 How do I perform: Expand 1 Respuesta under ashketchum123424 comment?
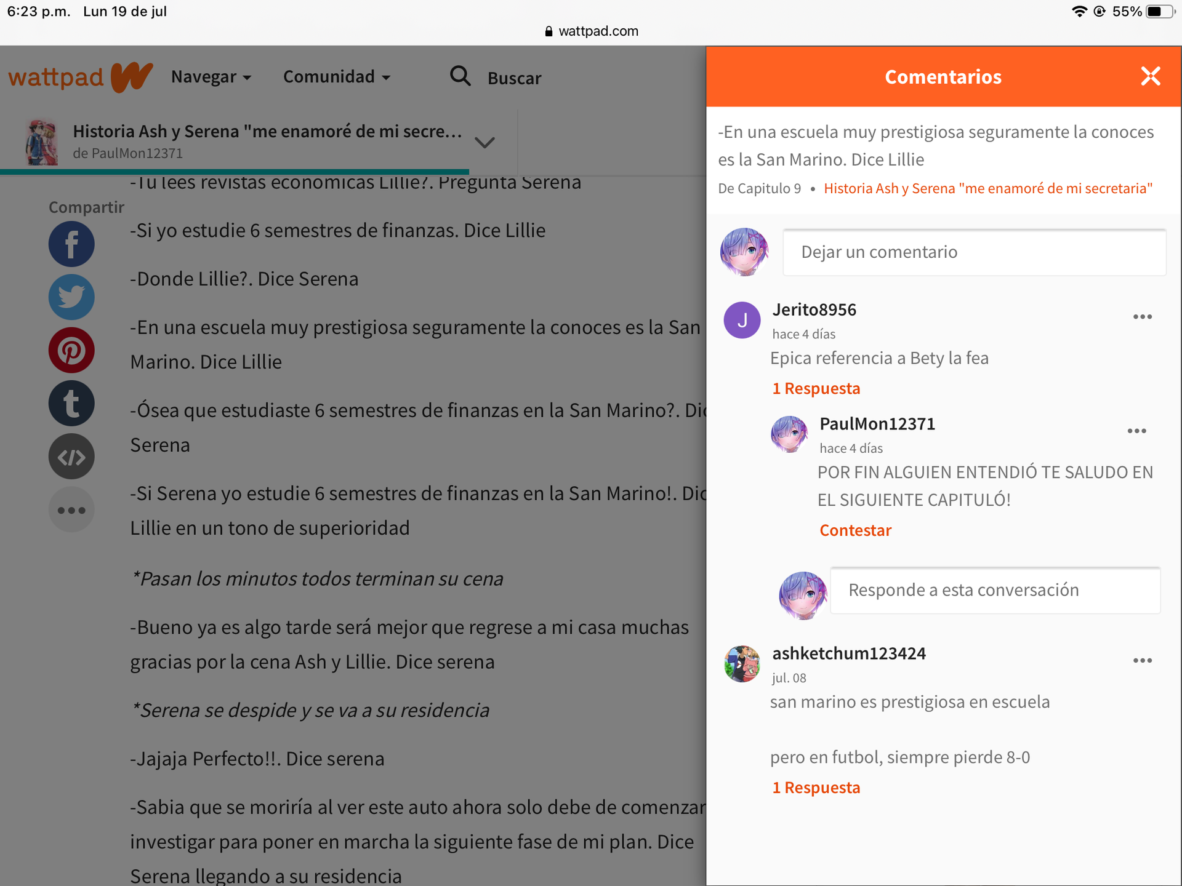click(816, 788)
